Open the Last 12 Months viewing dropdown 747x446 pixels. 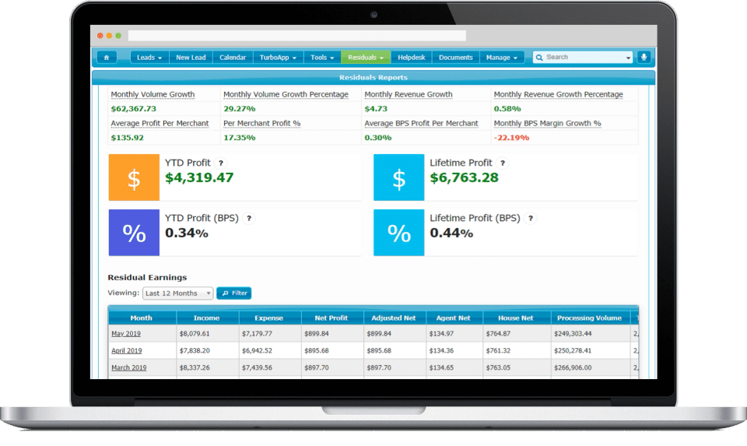tap(177, 293)
